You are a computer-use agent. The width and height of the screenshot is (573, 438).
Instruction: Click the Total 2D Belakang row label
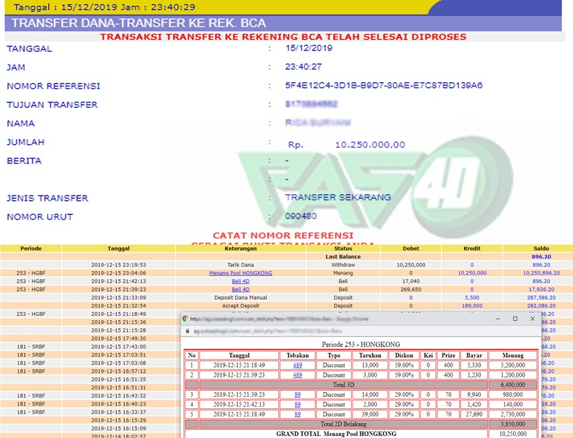pyautogui.click(x=344, y=424)
